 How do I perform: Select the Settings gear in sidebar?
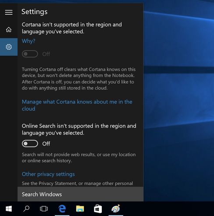9,47
